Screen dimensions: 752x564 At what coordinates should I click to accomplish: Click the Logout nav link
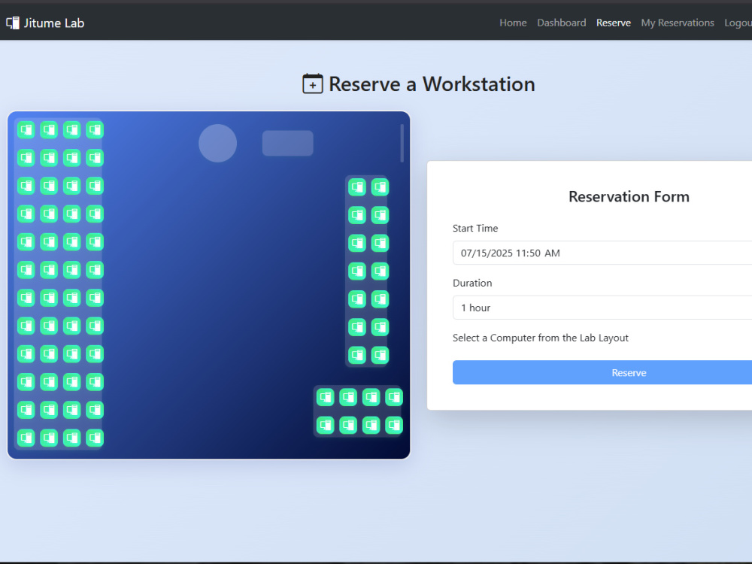[738, 23]
